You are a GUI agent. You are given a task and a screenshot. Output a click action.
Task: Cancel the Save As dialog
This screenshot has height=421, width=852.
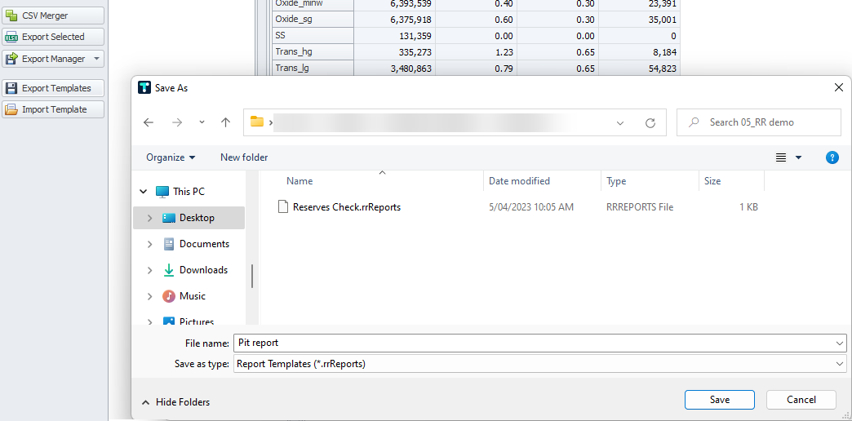801,400
